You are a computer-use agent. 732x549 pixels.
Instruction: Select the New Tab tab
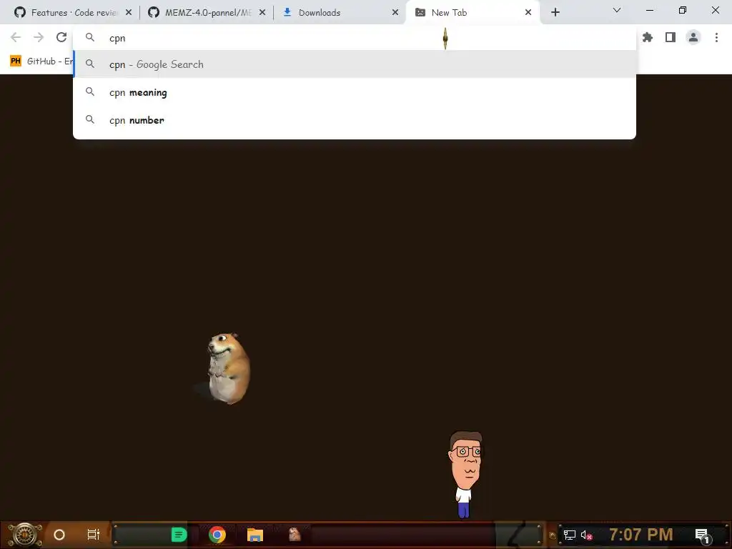tap(473, 13)
